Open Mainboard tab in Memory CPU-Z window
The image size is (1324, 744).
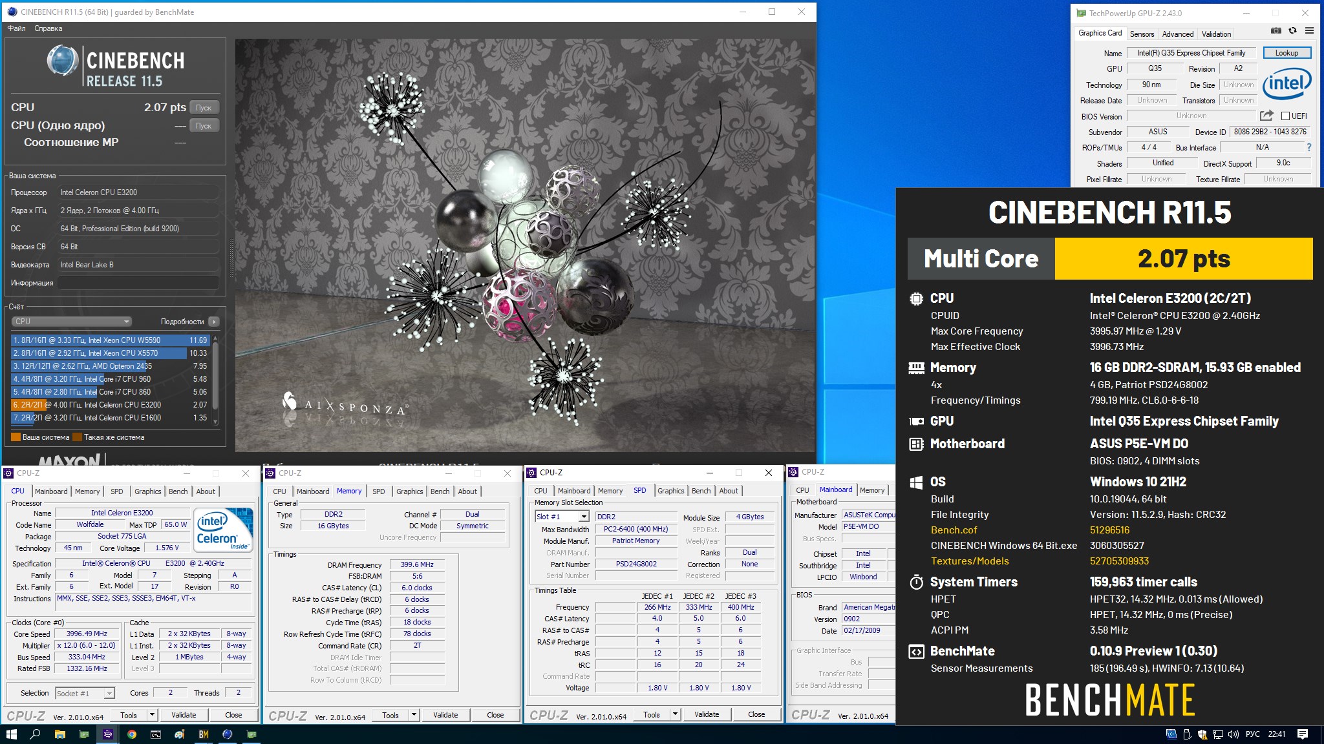[x=313, y=491]
